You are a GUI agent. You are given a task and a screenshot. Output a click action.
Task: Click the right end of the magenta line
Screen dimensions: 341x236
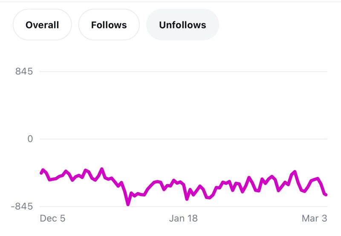[326, 195]
